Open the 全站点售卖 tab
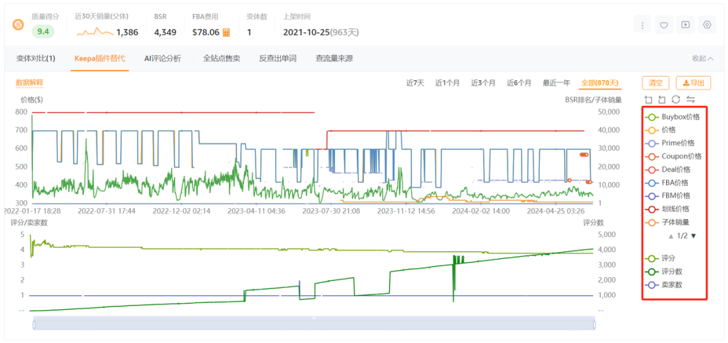728x343 pixels. point(220,59)
